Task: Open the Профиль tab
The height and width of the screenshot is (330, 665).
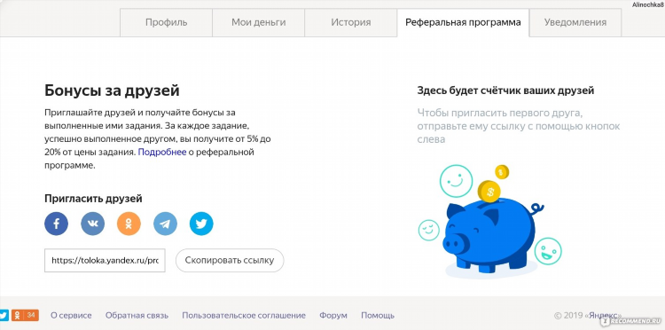Action: [x=167, y=22]
